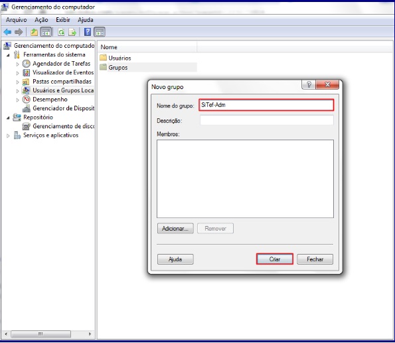
Task: Click the Criar button
Action: (x=275, y=259)
